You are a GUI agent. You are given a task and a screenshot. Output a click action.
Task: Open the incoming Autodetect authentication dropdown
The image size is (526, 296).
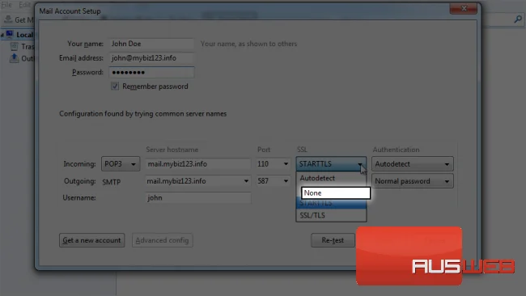(x=412, y=164)
